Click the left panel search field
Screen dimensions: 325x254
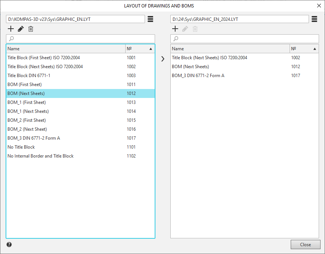point(81,39)
